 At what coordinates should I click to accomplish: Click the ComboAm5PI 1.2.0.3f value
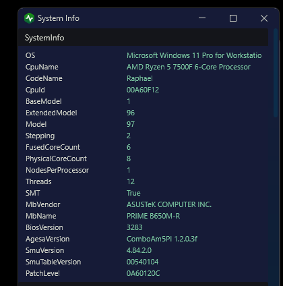(162, 239)
